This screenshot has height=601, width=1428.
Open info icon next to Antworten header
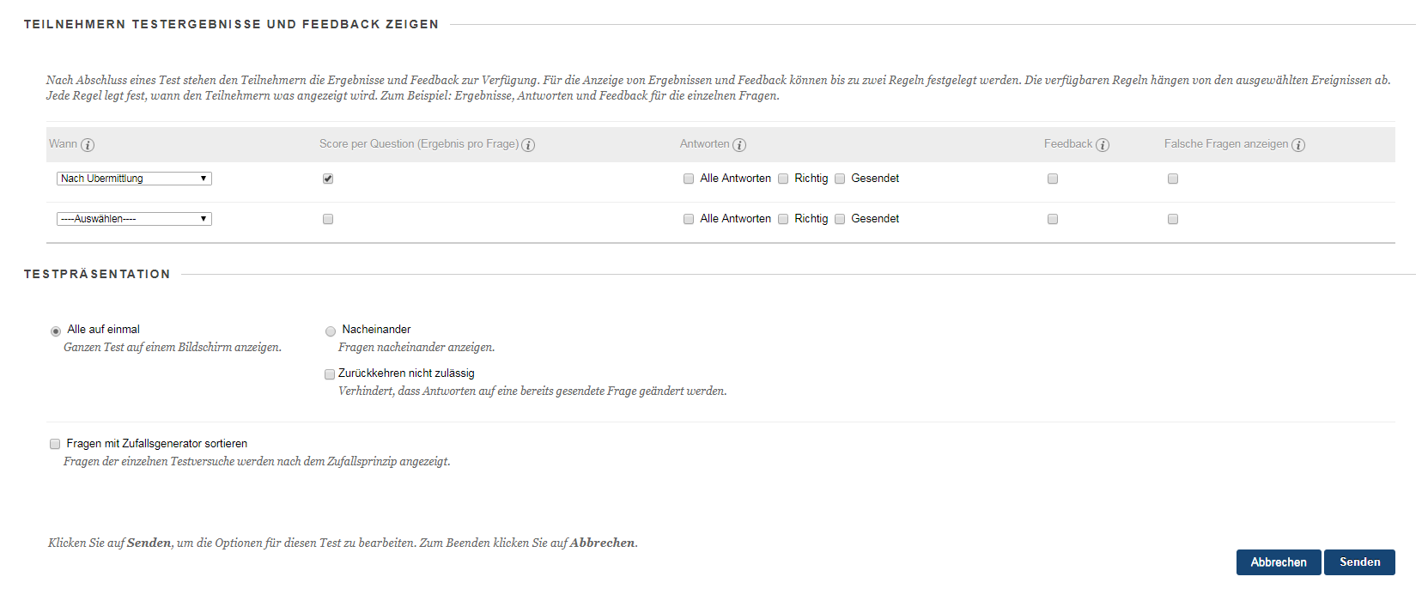[739, 145]
